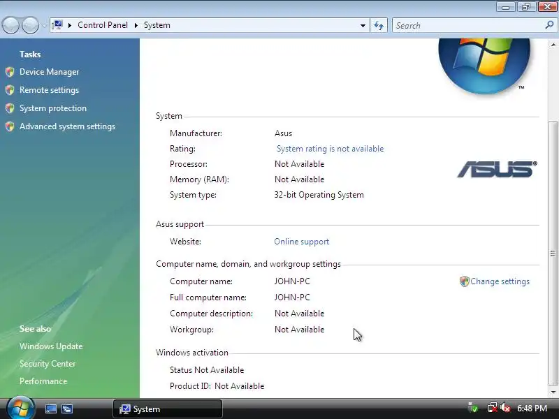
Task: Restore down the System window
Action: 526,7
